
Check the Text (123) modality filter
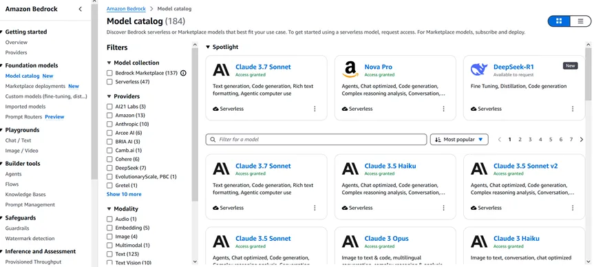coord(109,254)
